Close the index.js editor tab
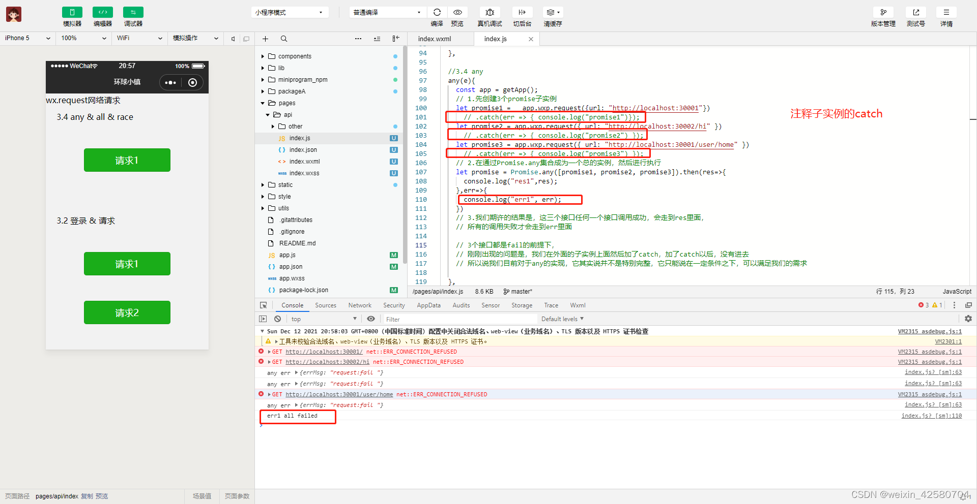This screenshot has width=977, height=504. pos(531,39)
